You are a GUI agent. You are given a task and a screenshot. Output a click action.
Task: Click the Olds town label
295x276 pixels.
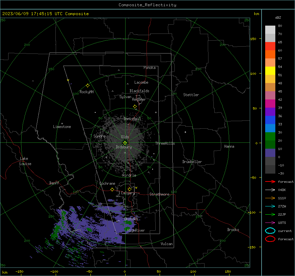[x=125, y=137]
